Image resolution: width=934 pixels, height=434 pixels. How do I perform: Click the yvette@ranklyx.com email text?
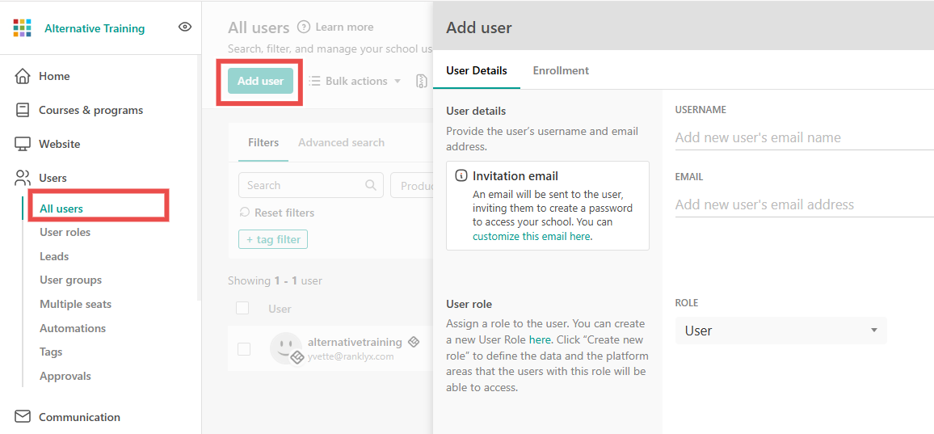[x=351, y=356]
